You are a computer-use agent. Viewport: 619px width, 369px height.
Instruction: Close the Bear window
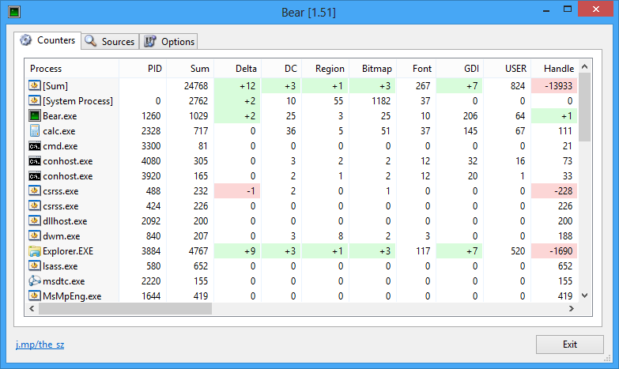pyautogui.click(x=596, y=9)
